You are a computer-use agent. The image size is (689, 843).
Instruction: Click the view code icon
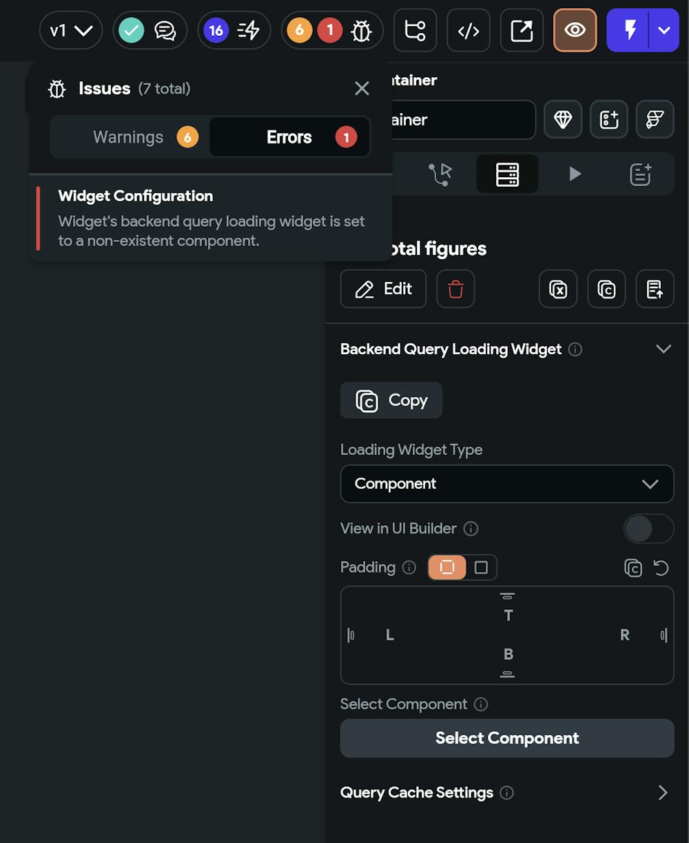click(469, 30)
